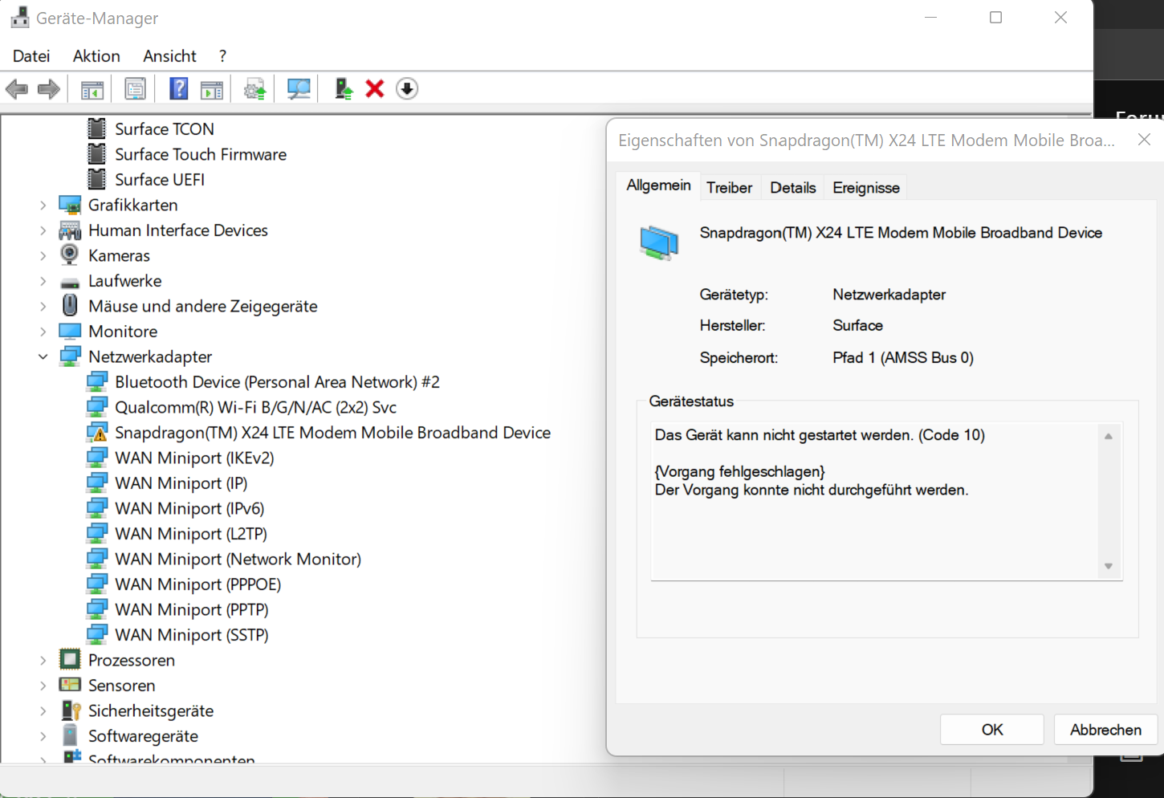Expand the Sensoren category
Viewport: 1164px width, 798px height.
[43, 686]
